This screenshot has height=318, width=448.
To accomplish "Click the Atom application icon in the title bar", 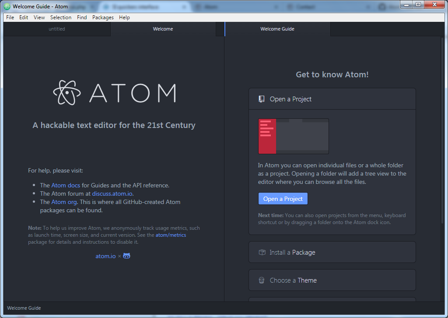I will (x=6, y=6).
